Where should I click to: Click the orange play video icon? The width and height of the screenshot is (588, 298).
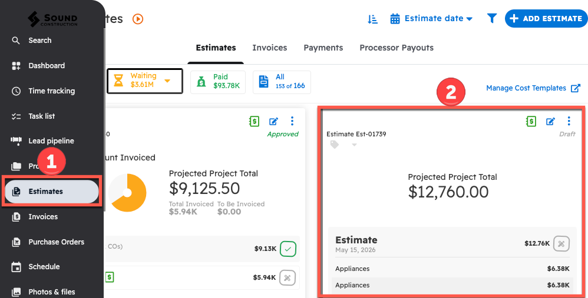pyautogui.click(x=138, y=19)
